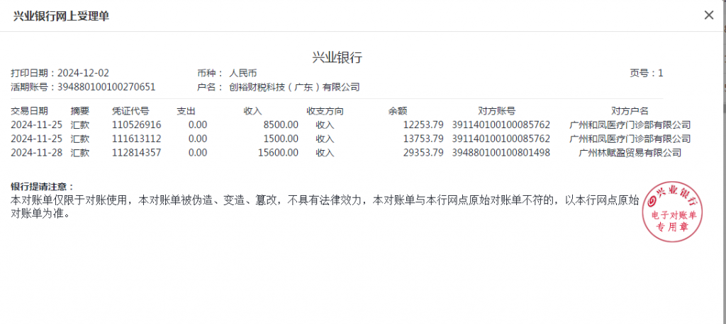Screen dimensions: 726x324
Task: Select voucher number 112814357
Action: pyautogui.click(x=137, y=153)
